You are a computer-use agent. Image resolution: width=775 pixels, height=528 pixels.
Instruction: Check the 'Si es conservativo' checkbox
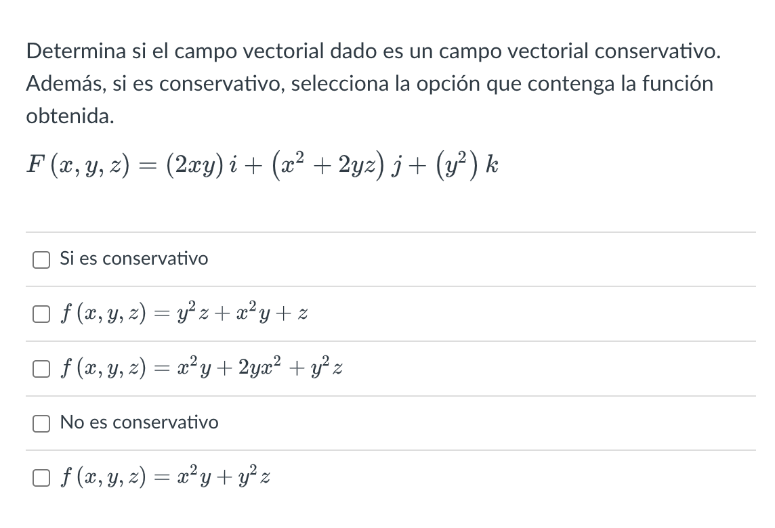(41, 259)
